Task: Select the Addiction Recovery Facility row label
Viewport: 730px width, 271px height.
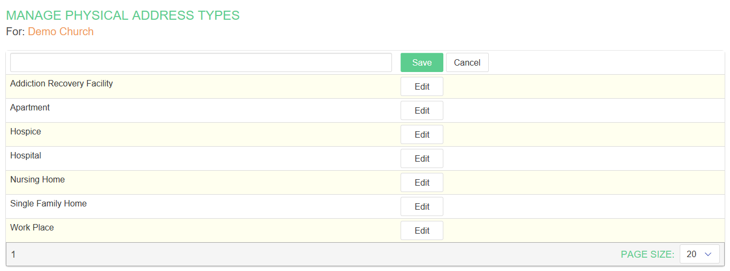Action: (x=62, y=83)
